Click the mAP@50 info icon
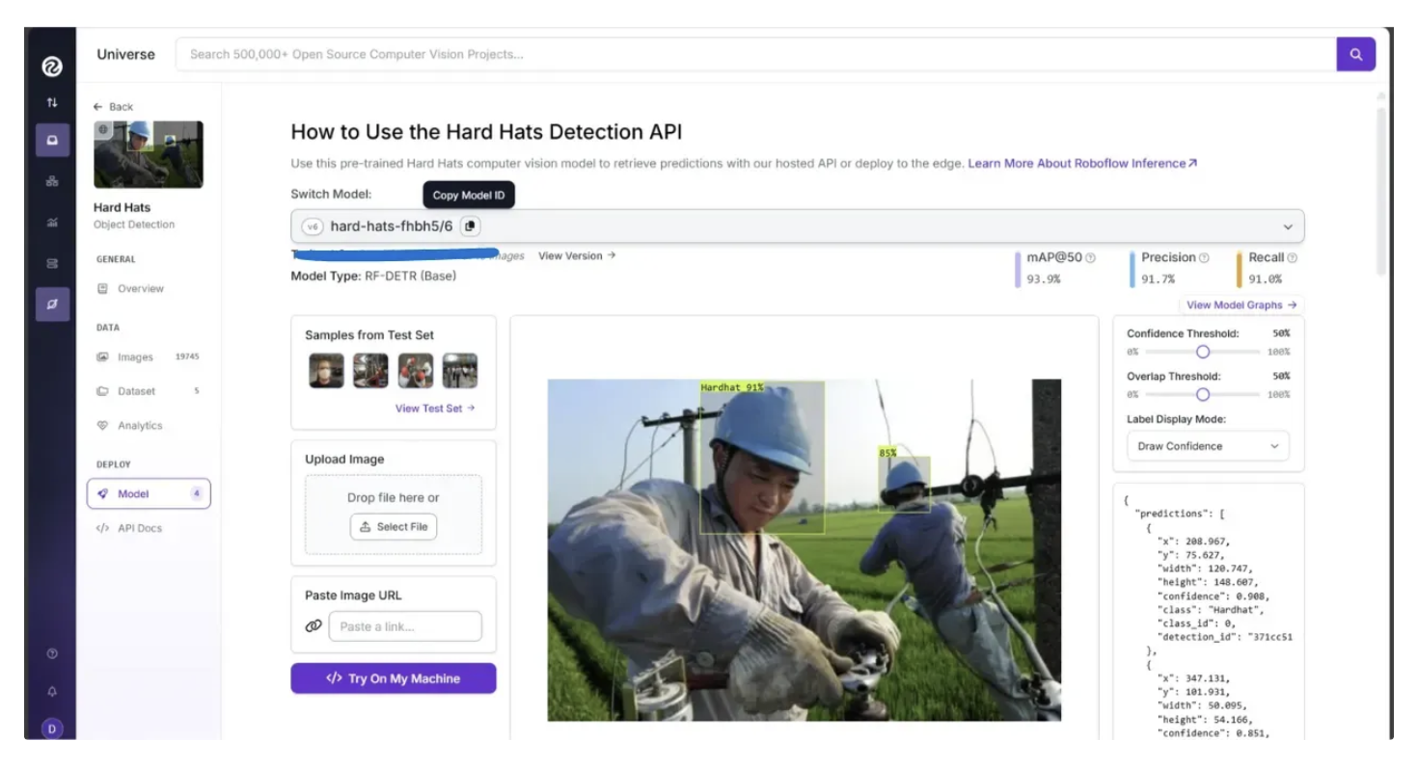This screenshot has height=767, width=1418. coord(1091,258)
